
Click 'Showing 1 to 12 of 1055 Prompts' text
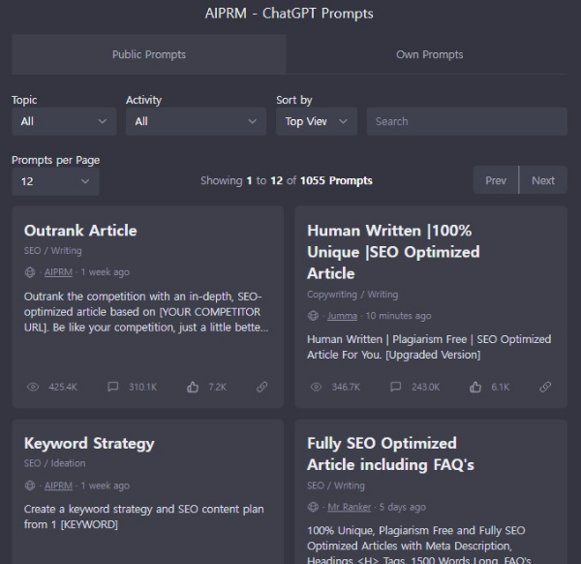tap(287, 181)
